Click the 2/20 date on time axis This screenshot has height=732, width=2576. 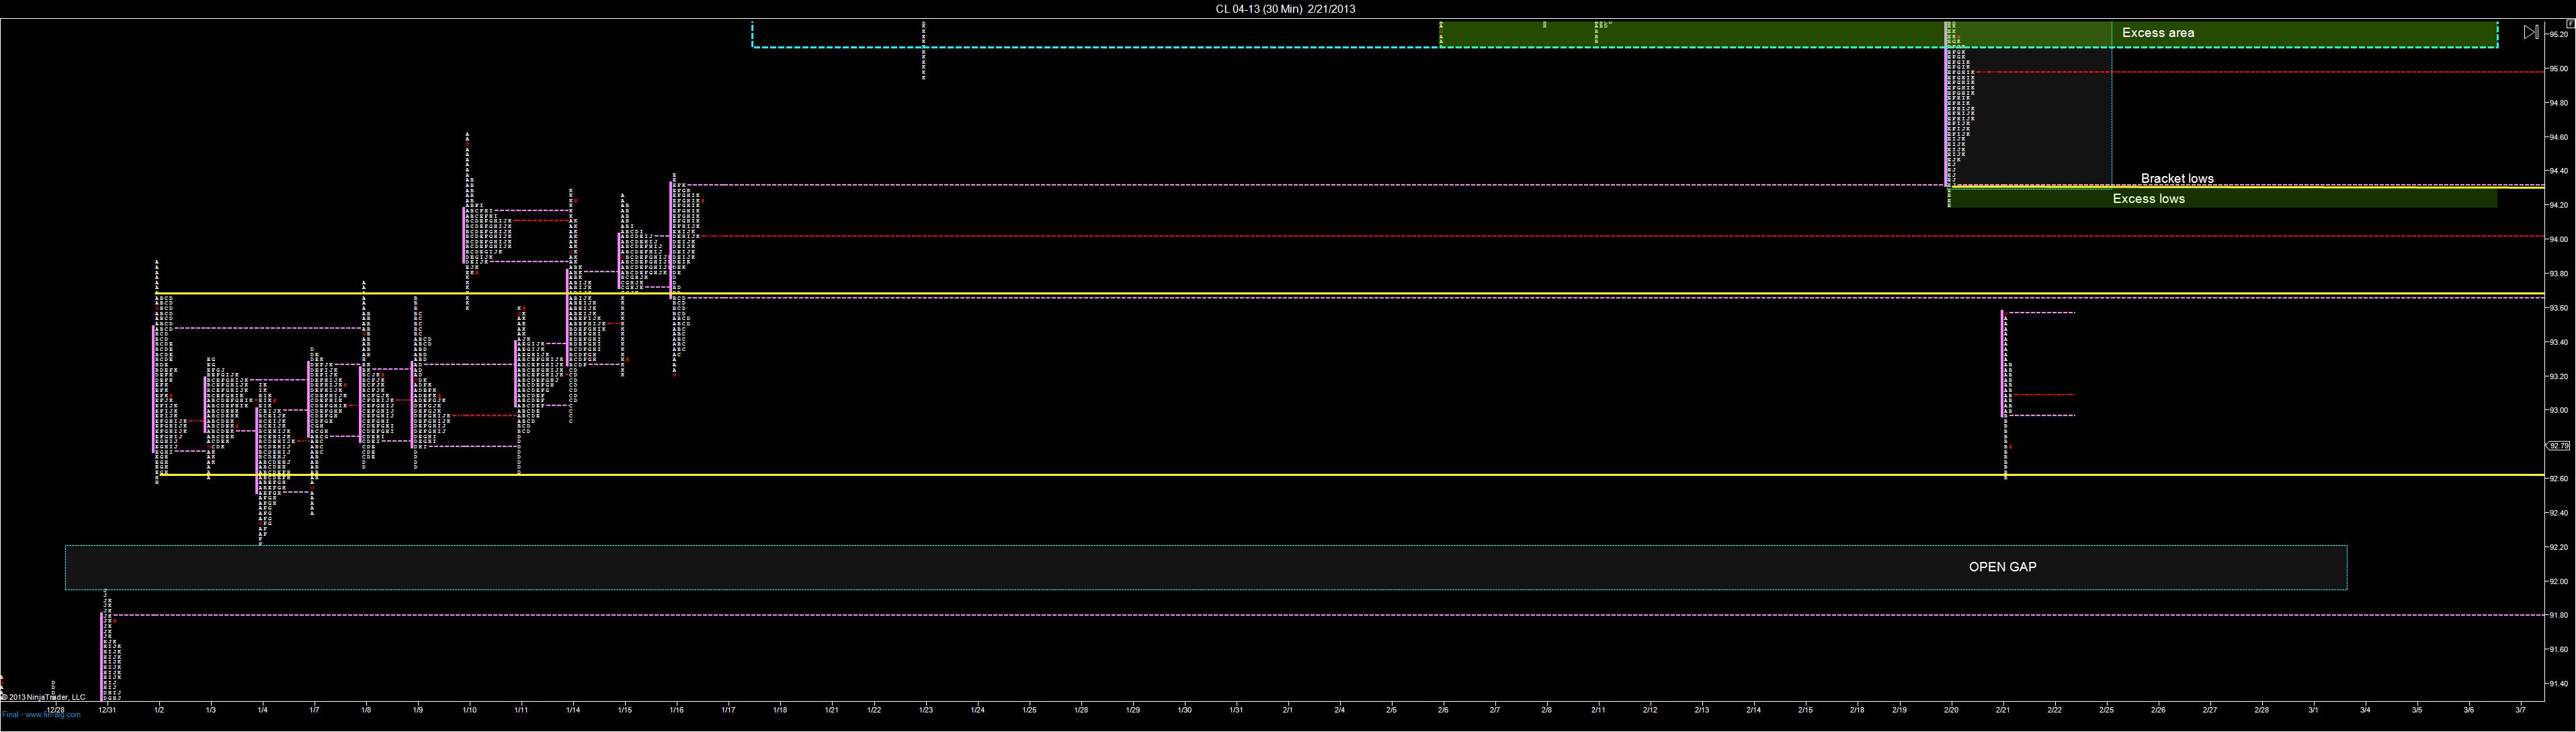[x=1951, y=710]
